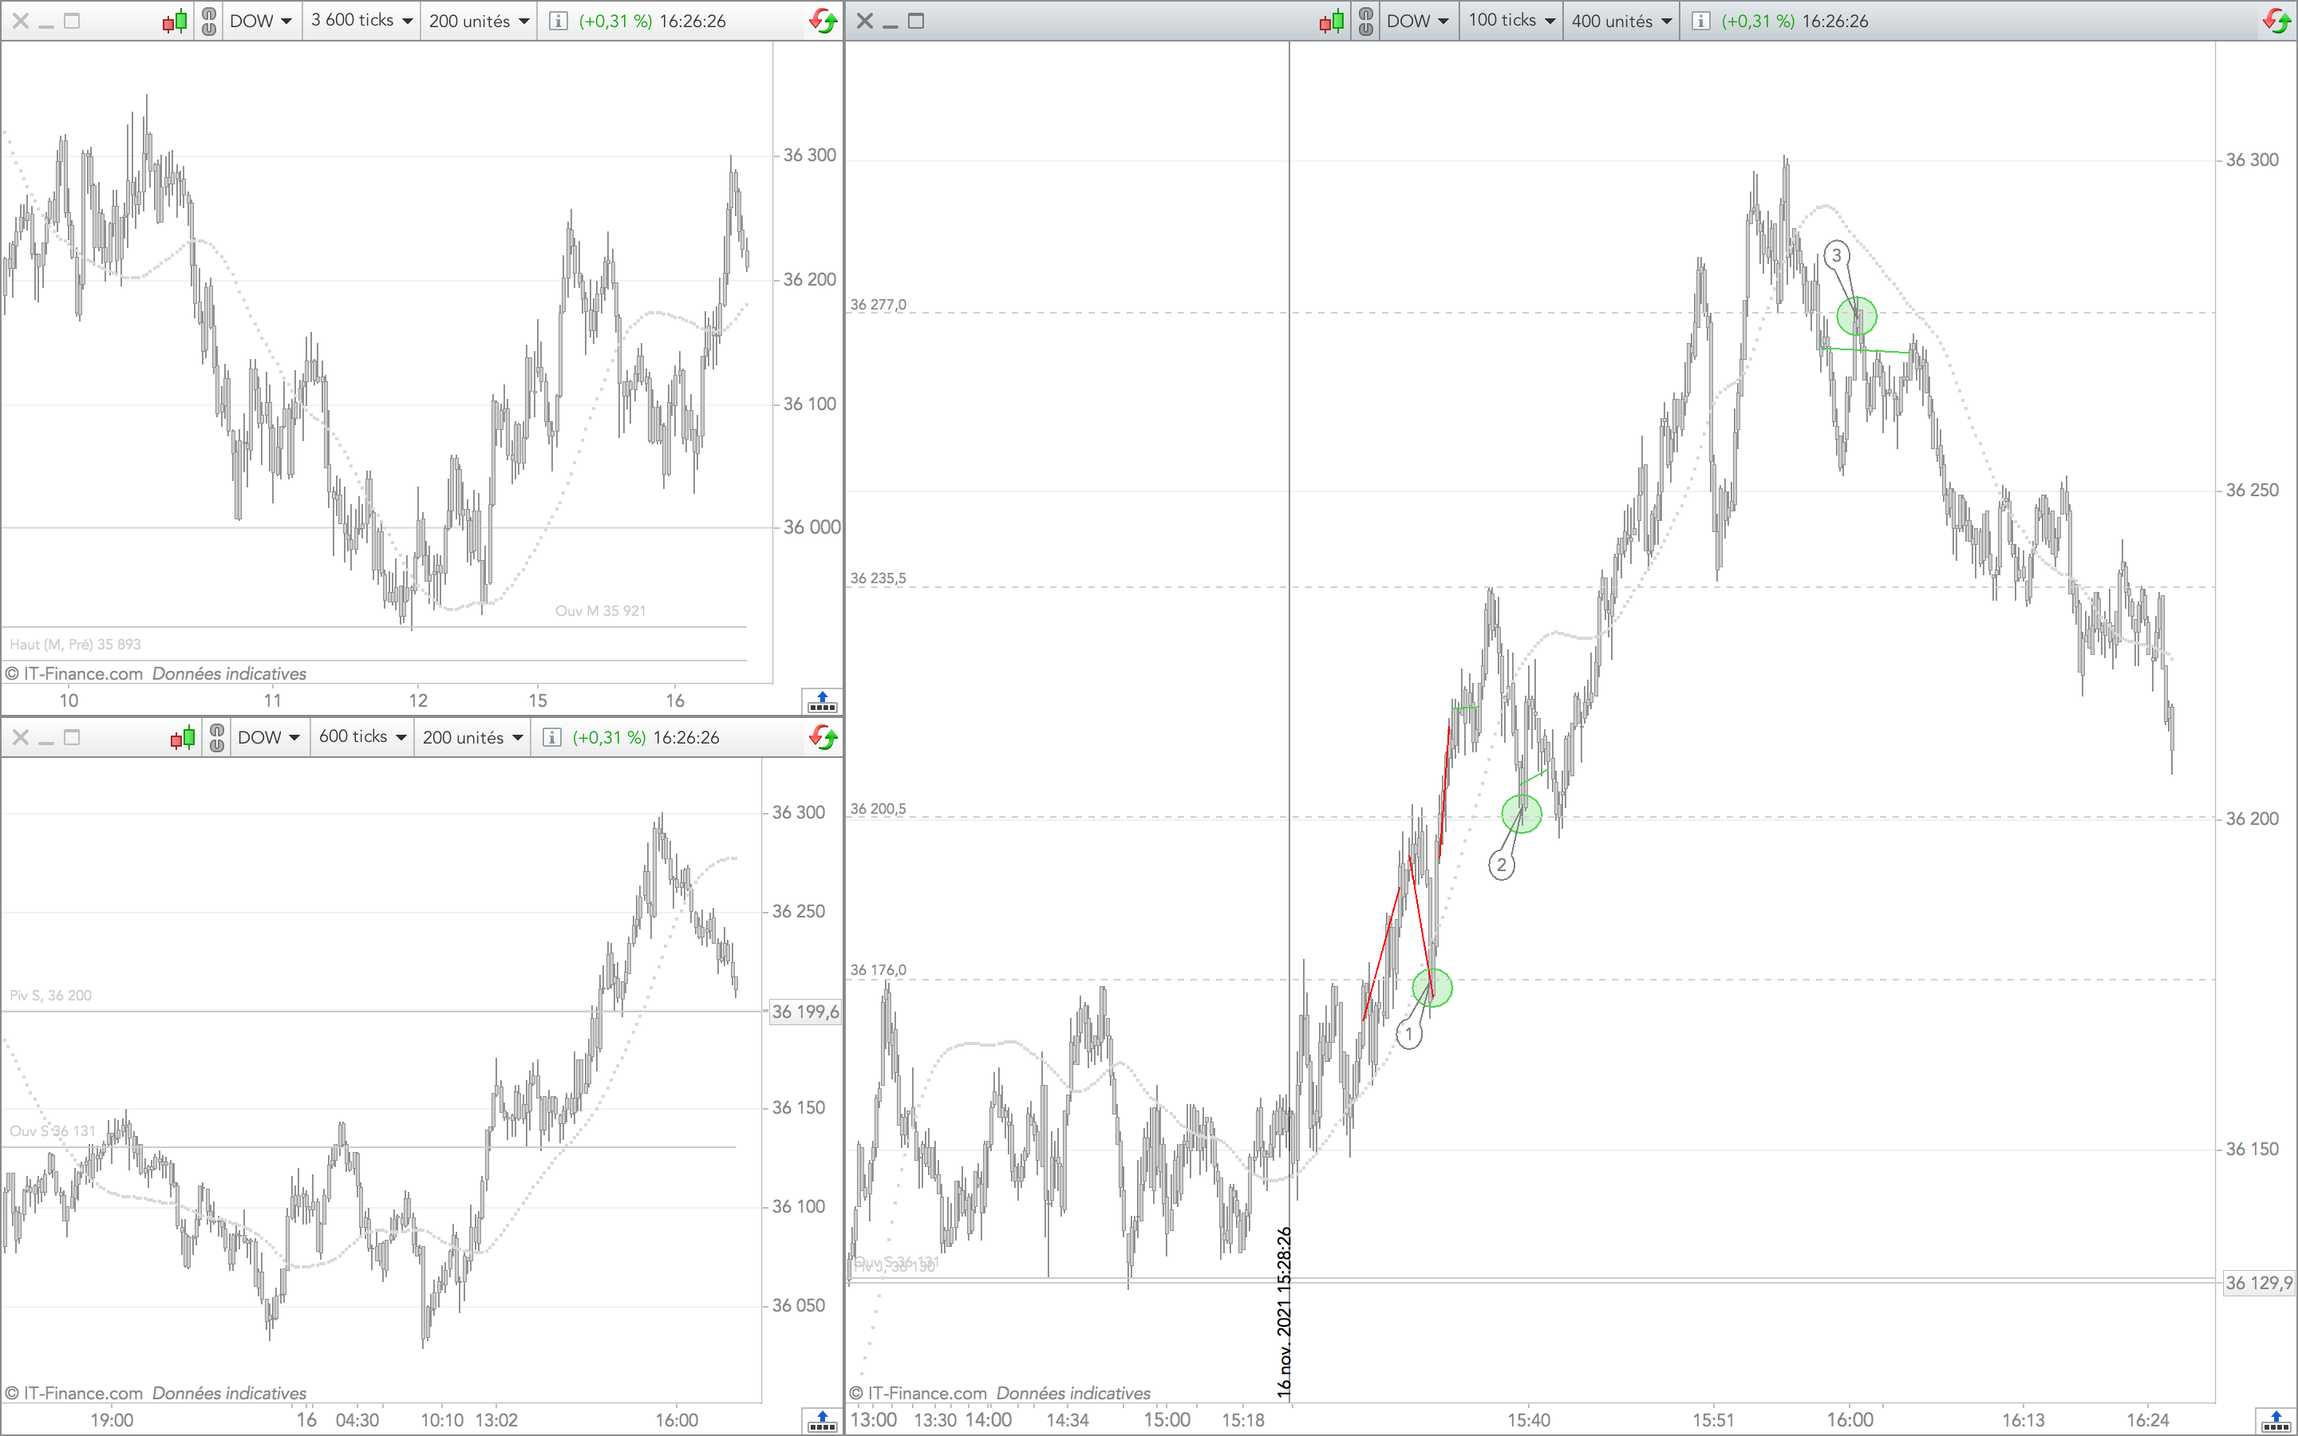
Task: Open the 100 ticks timeframe selector
Action: [1510, 21]
